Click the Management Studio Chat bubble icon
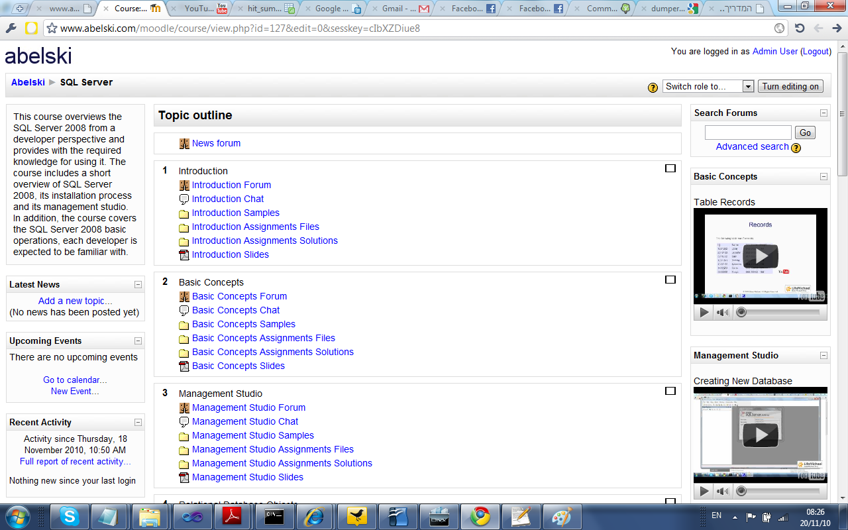This screenshot has width=848, height=530. (184, 421)
